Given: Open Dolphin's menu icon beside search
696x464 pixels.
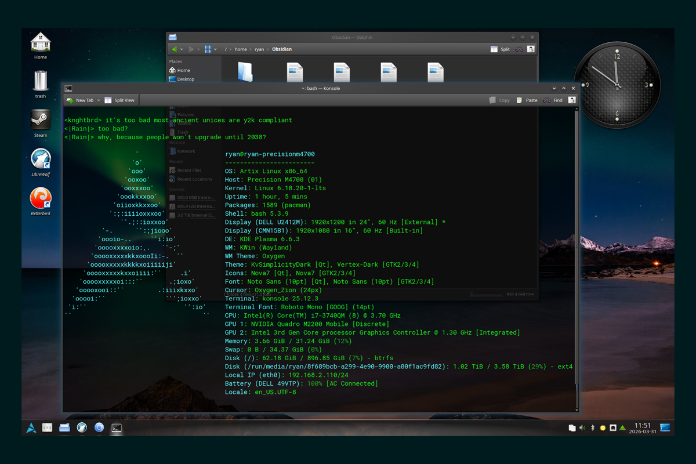Looking at the screenshot, I should pos(531,49).
